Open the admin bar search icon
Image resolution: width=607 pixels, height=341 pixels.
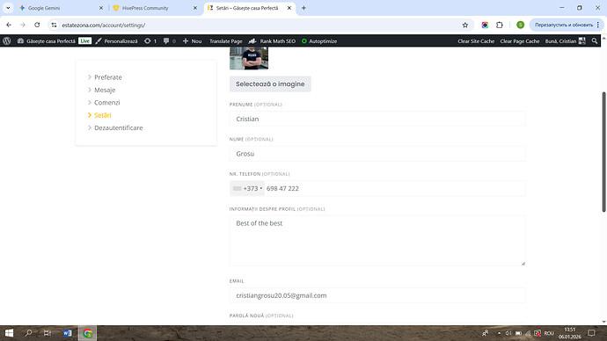595,41
